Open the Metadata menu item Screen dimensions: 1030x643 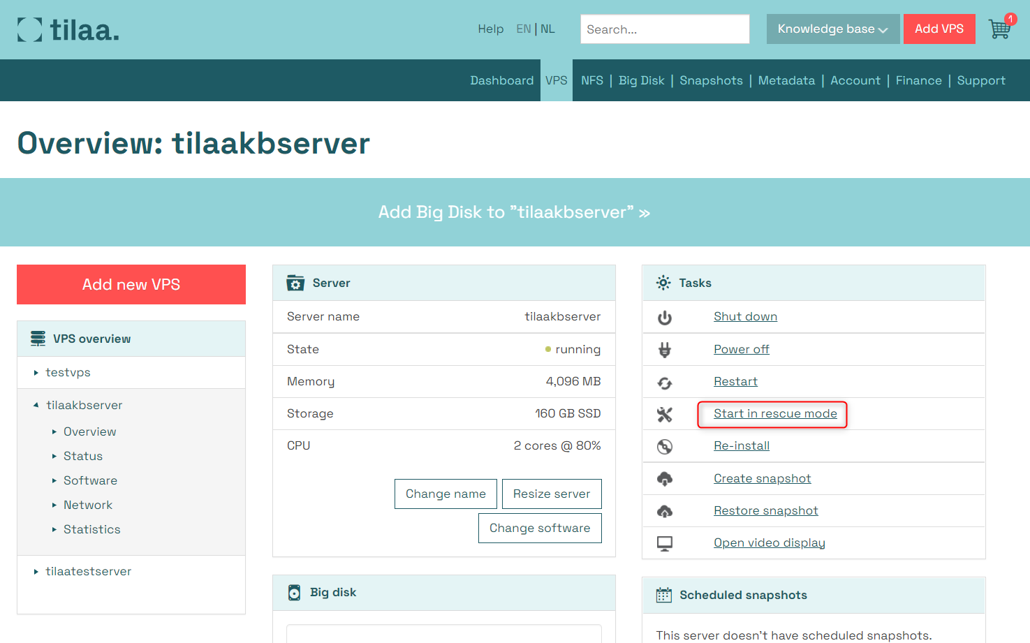click(786, 80)
